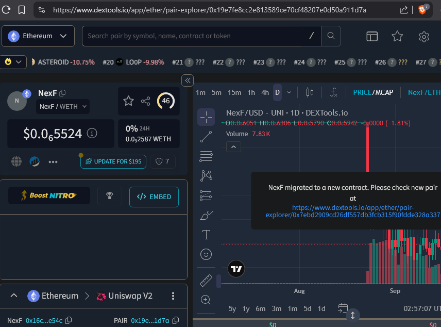
Task: Select the brush drawing tool
Action: click(x=206, y=215)
